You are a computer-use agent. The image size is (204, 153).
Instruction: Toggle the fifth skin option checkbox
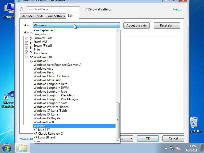click(x=27, y=57)
